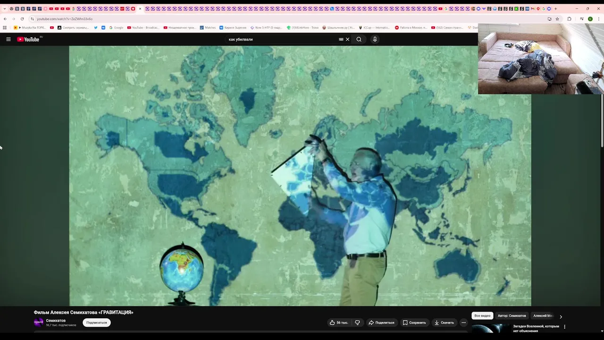The width and height of the screenshot is (604, 340).
Task: Open 'Кирилл Зырянов' VK bookmark
Action: (233, 27)
